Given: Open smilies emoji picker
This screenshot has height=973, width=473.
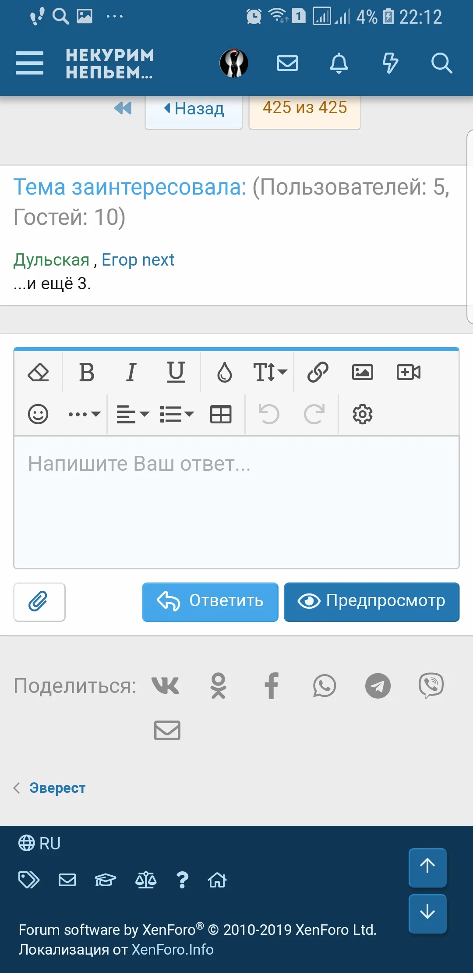Looking at the screenshot, I should [38, 414].
